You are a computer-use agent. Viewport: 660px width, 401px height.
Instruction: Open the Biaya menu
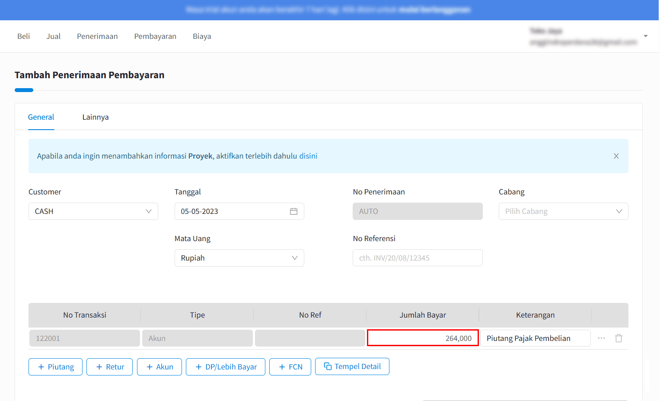[x=202, y=36]
